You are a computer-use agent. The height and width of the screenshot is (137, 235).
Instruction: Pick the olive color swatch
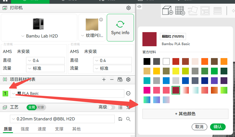(166, 71)
